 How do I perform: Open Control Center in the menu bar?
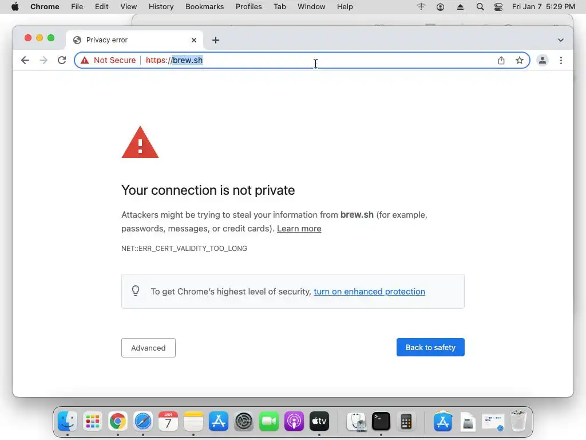498,7
